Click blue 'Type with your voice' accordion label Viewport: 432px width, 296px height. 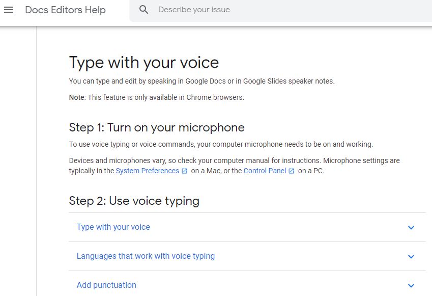click(113, 227)
